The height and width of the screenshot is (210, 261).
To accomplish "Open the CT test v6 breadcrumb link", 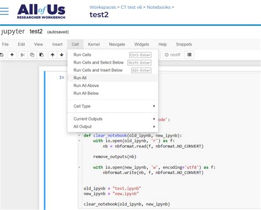I will (x=131, y=7).
